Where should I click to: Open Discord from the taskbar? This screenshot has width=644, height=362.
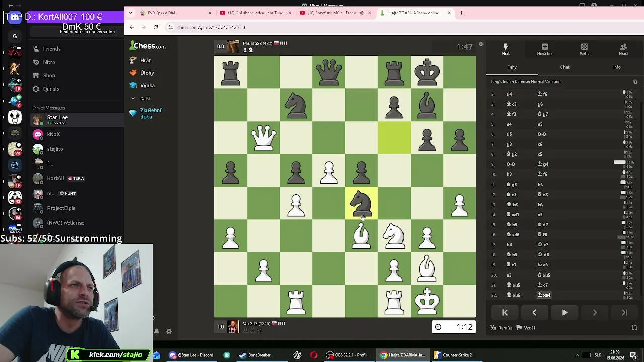click(x=191, y=355)
